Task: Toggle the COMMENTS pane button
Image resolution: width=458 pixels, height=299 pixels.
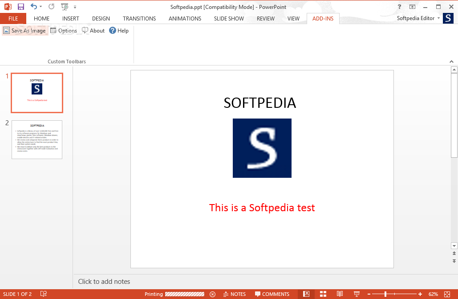Action: tap(272, 294)
